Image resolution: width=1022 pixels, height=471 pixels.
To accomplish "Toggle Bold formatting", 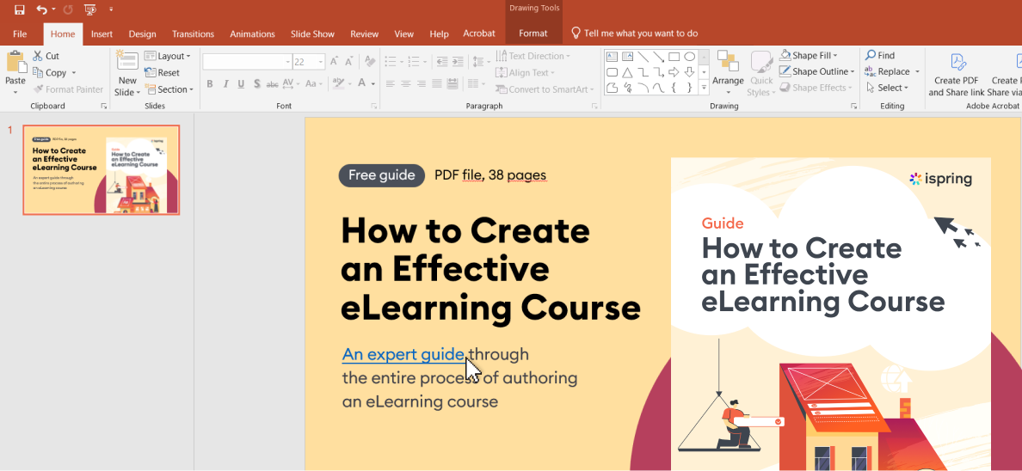I will click(x=210, y=83).
